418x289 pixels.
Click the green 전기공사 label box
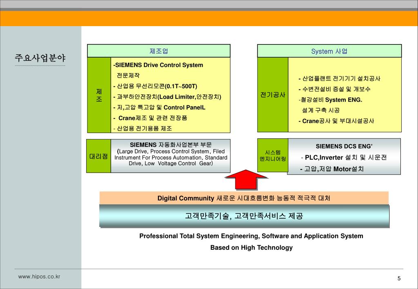273,95
